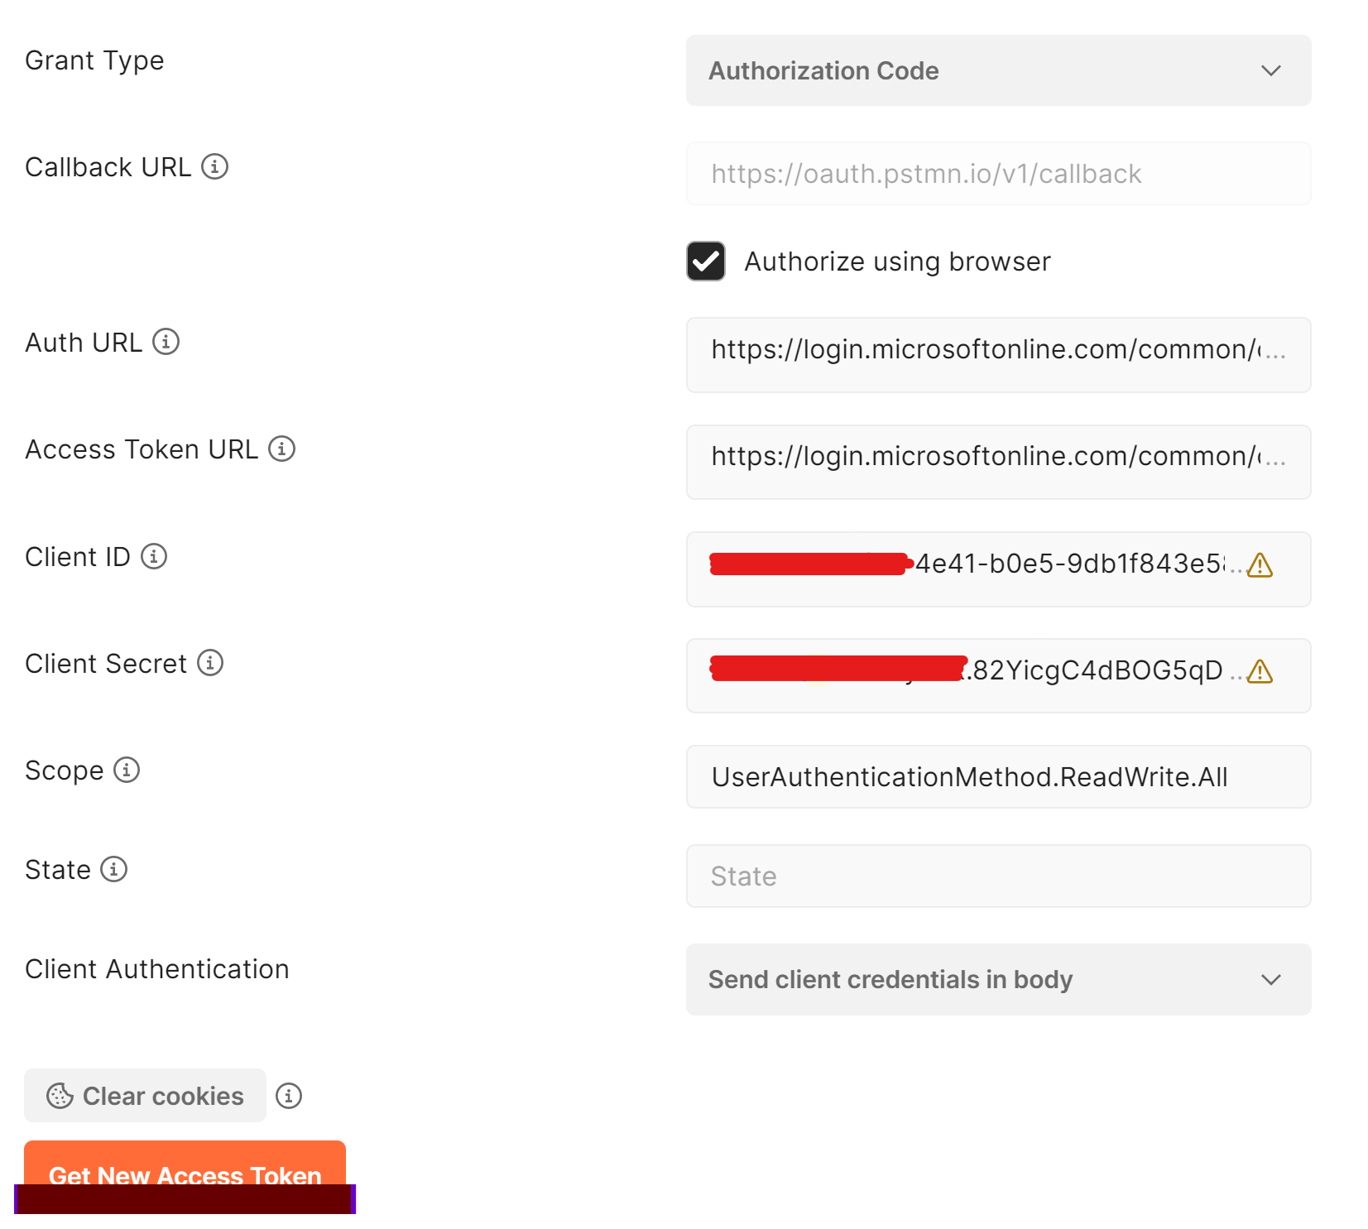Image resolution: width=1368 pixels, height=1229 pixels.
Task: Click the info icon beside Clear cookies
Action: pyautogui.click(x=289, y=1096)
